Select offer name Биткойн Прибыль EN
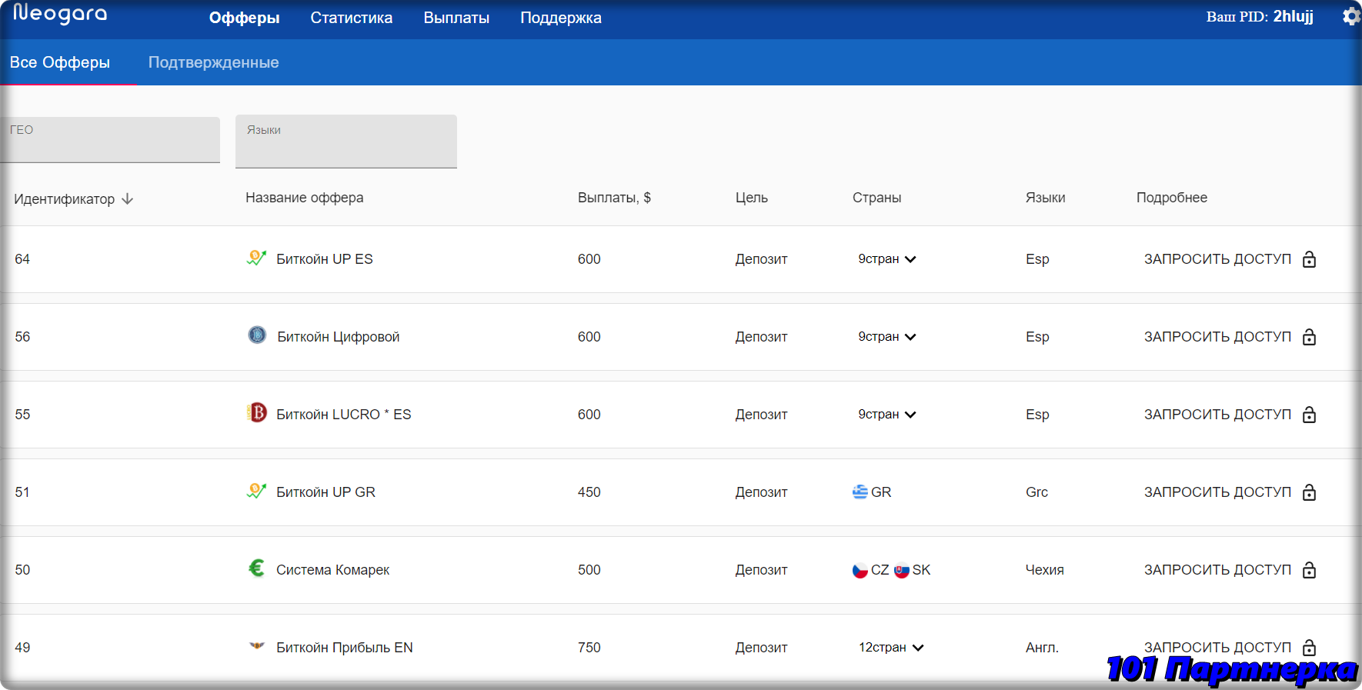Screen dimensions: 1362x690 pyautogui.click(x=345, y=648)
